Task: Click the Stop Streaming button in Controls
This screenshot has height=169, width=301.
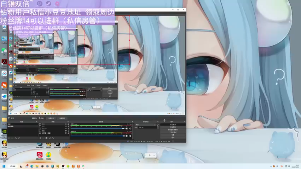Action: coord(173,125)
